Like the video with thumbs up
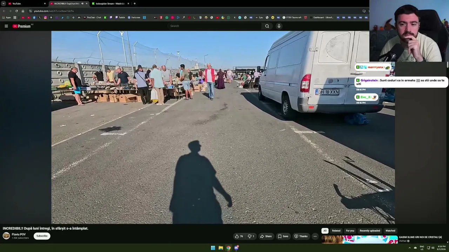The width and height of the screenshot is (449, 252). [239, 236]
